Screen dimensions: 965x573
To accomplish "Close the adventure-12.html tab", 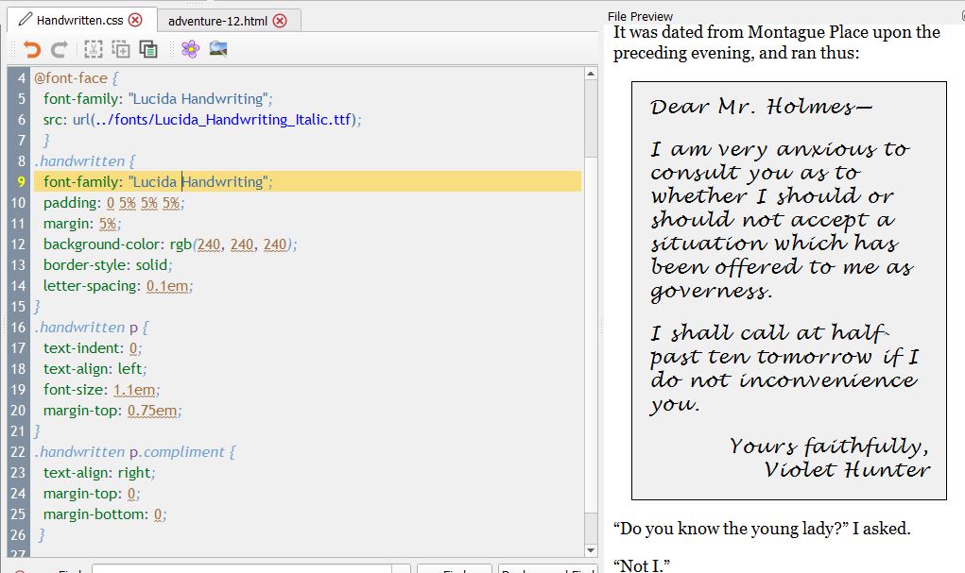I will coord(280,21).
